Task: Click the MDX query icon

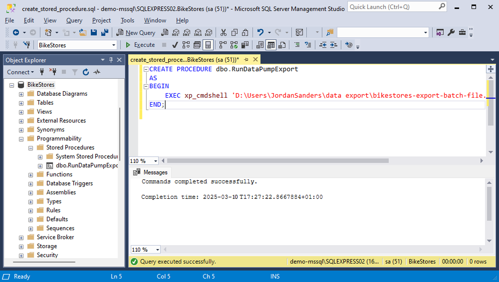Action: click(x=176, y=32)
